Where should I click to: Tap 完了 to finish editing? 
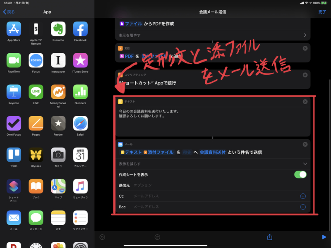[x=322, y=12]
